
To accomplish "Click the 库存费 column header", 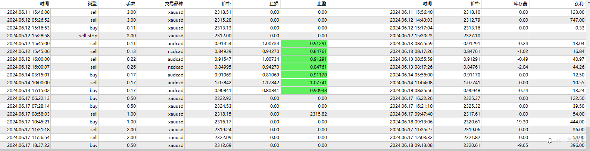I will pyautogui.click(x=521, y=3).
